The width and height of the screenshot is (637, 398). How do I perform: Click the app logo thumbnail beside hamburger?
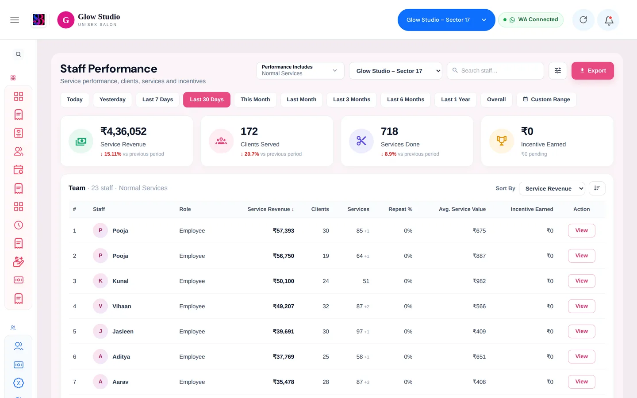point(39,20)
